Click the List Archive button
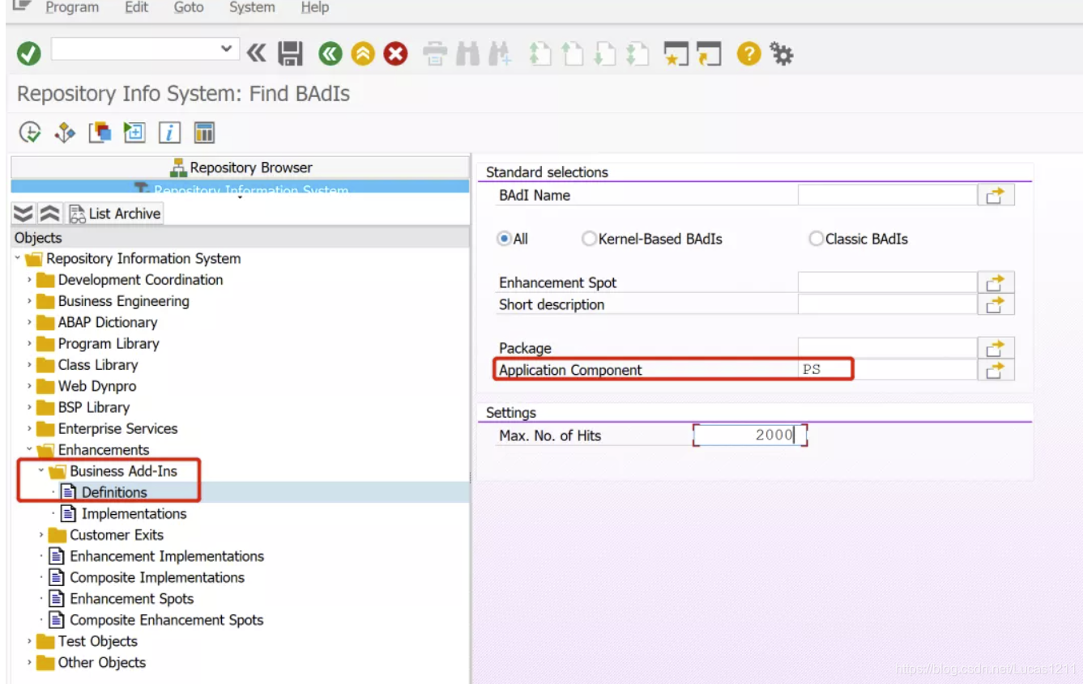Image resolution: width=1083 pixels, height=684 pixels. click(x=114, y=214)
